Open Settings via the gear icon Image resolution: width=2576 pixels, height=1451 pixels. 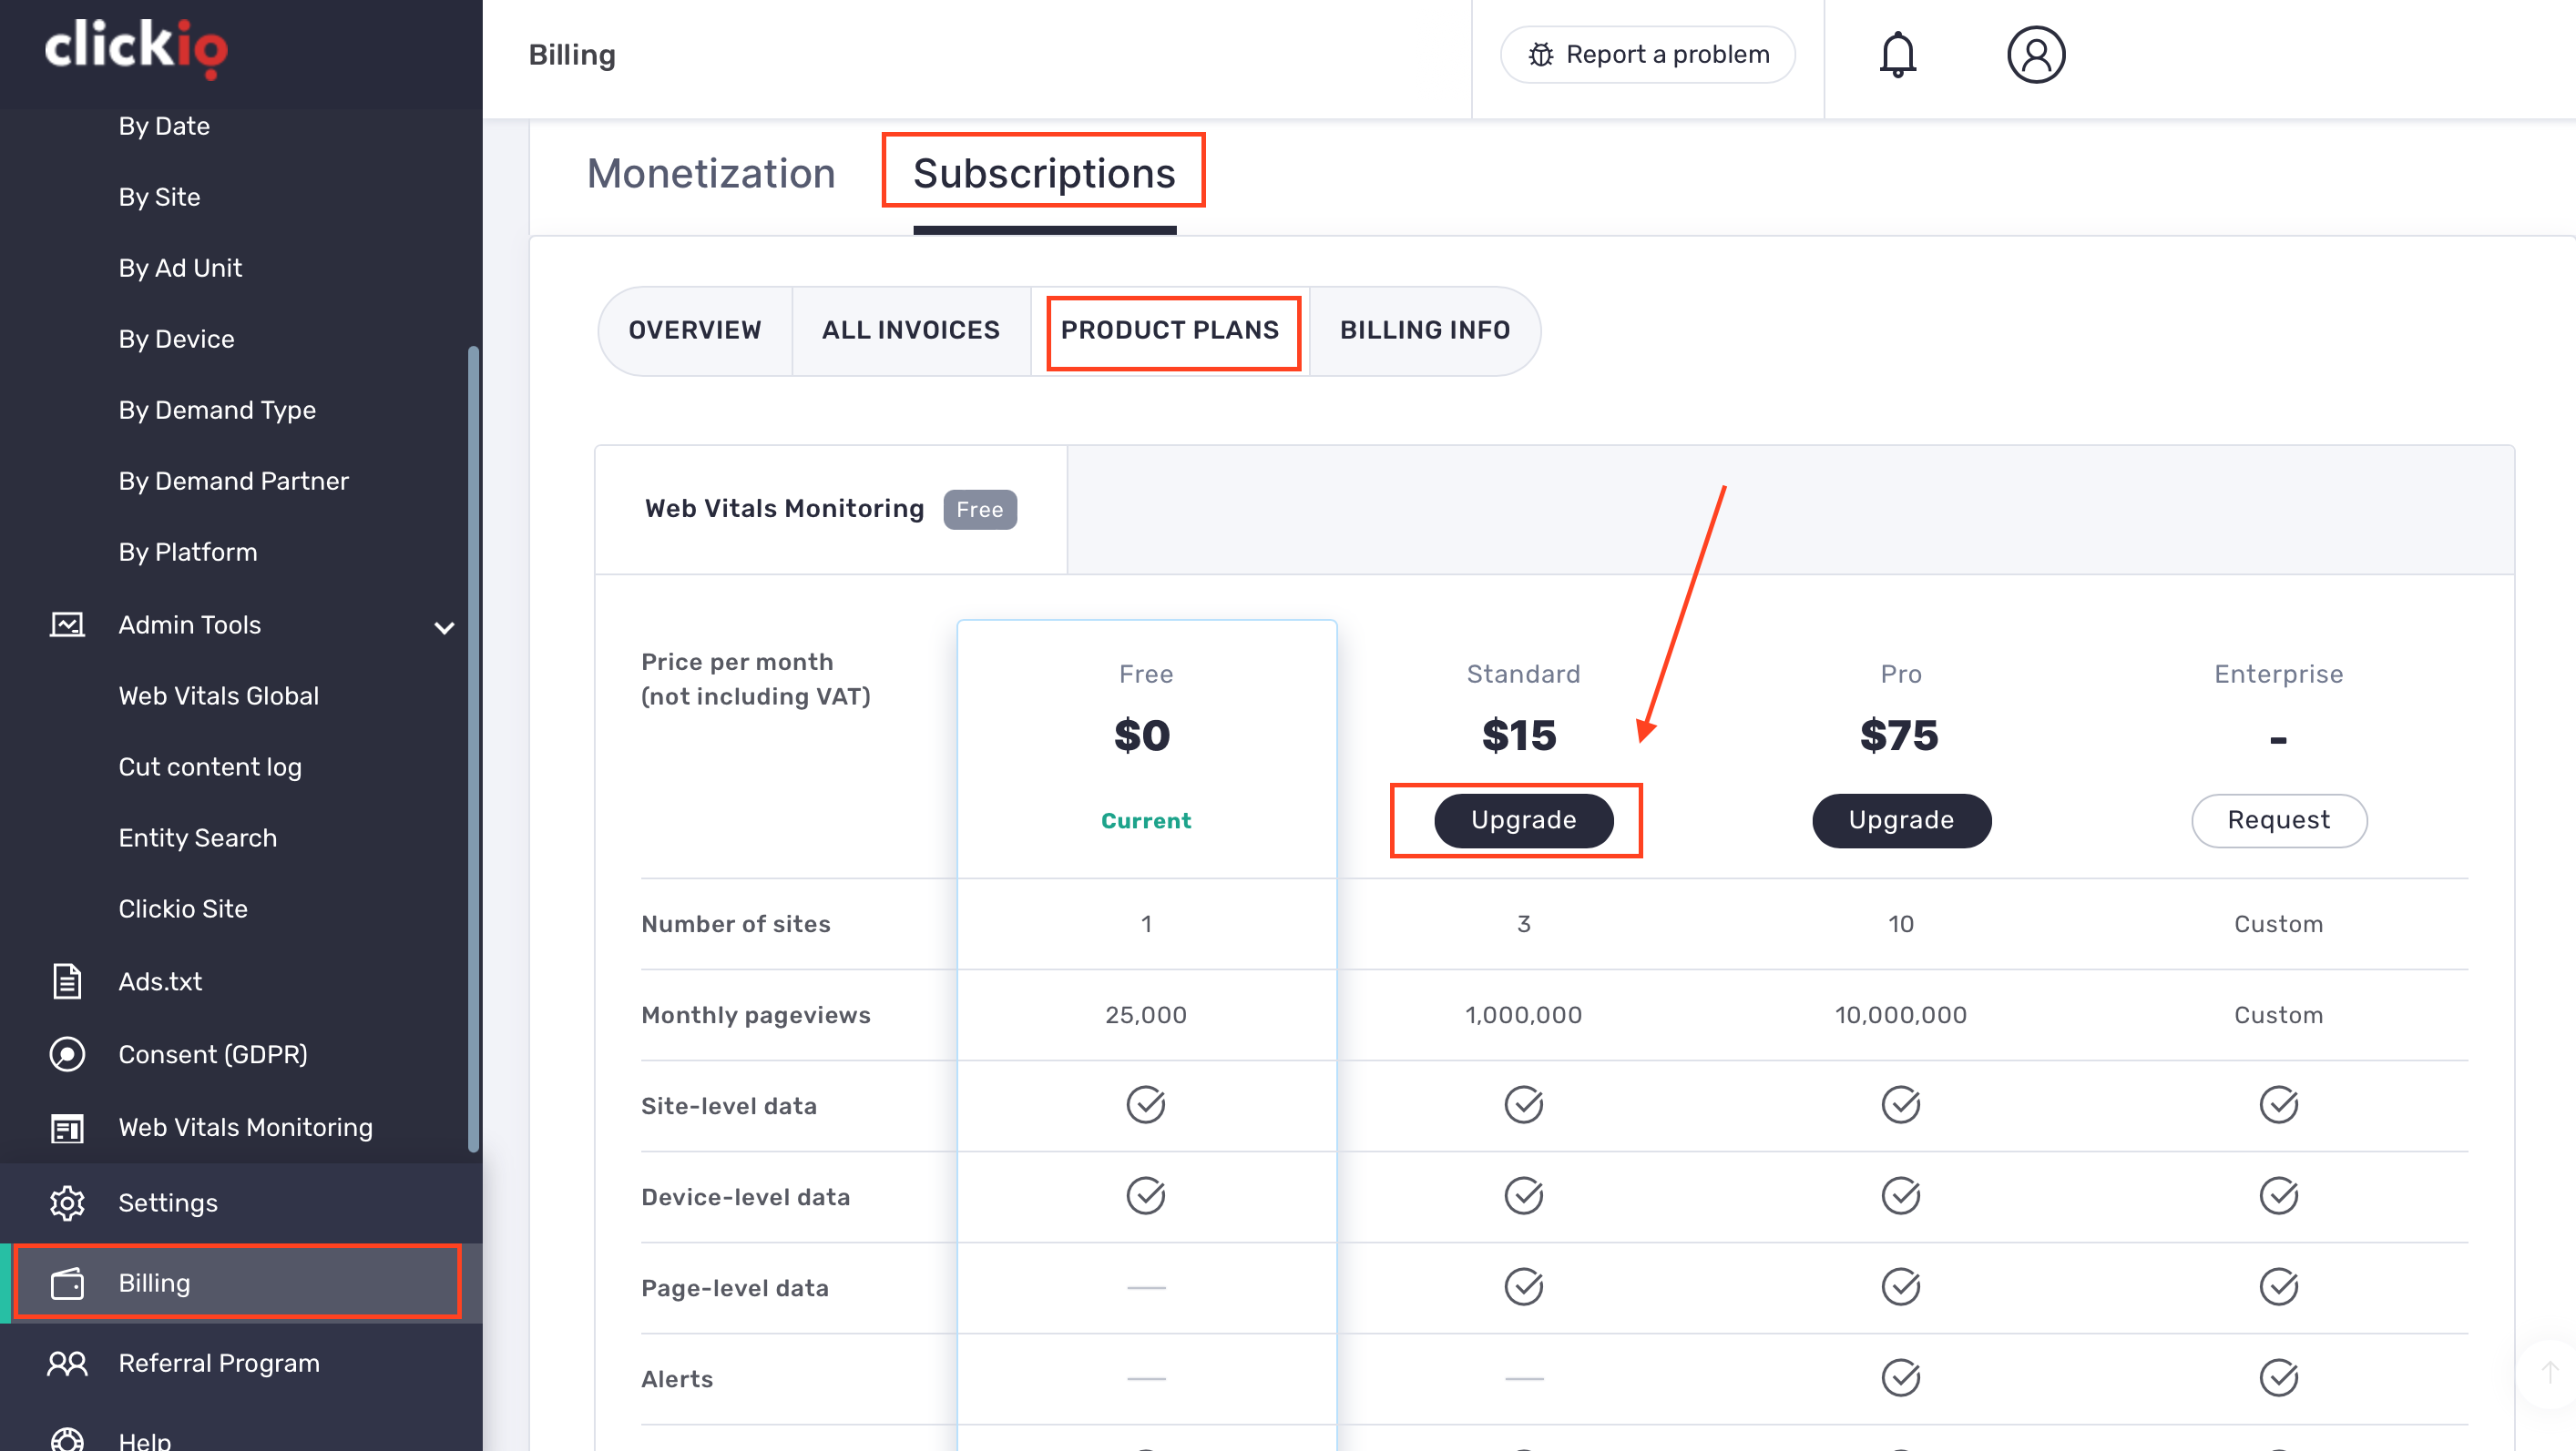coord(67,1202)
